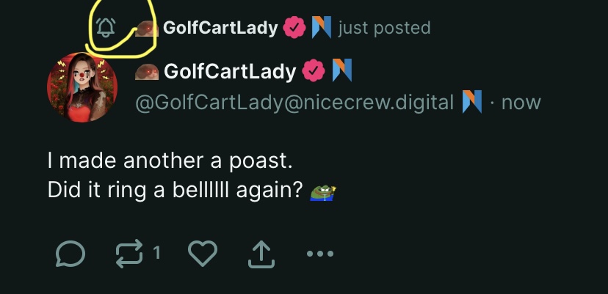
Task: Click the @GolfCartLady@nicecrew.digital handle
Action: pyautogui.click(x=294, y=102)
